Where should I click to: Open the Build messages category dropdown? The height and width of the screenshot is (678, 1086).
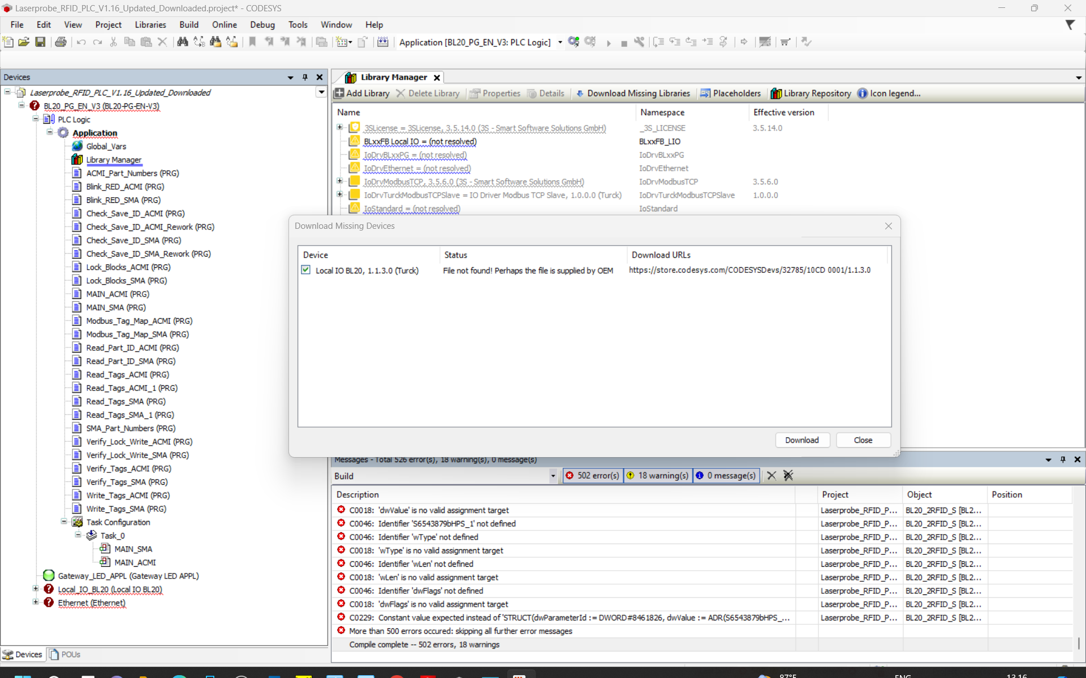pyautogui.click(x=553, y=476)
